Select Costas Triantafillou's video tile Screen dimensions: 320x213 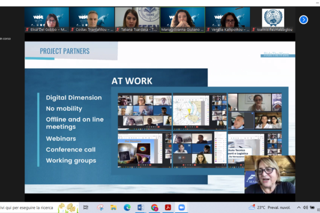91,20
